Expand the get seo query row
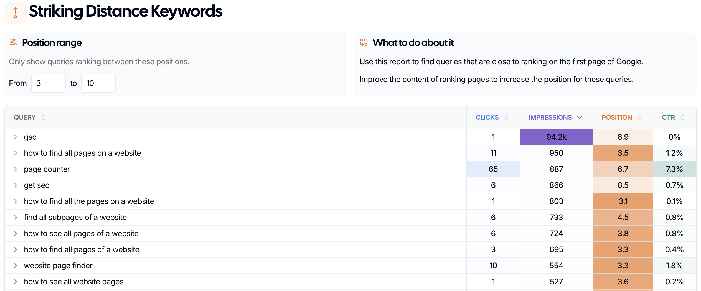Screen dimensions: 701x291 click(x=16, y=185)
